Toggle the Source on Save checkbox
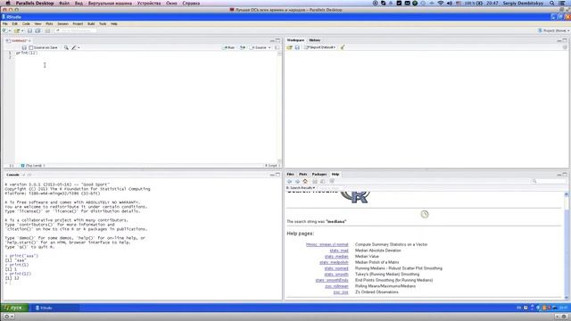The width and height of the screenshot is (571, 321). (31, 47)
